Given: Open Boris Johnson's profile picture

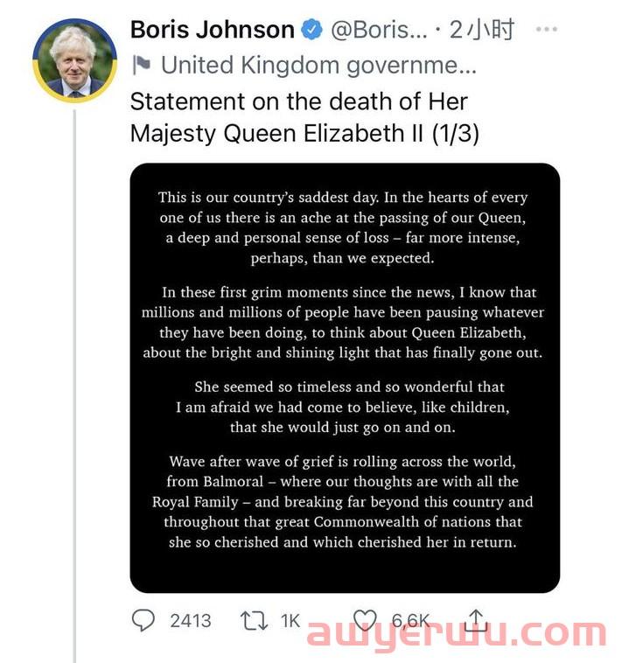Looking at the screenshot, I should click(x=75, y=60).
